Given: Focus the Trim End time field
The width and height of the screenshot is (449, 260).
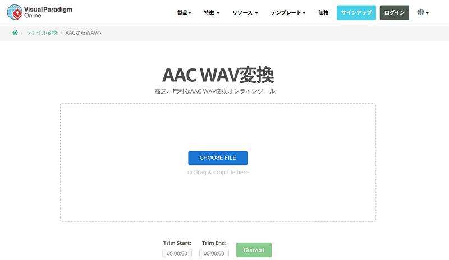Looking at the screenshot, I should 214,253.
